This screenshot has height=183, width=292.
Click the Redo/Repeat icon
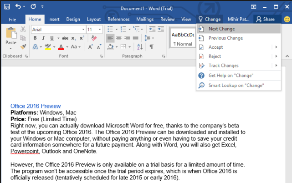click(33, 7)
